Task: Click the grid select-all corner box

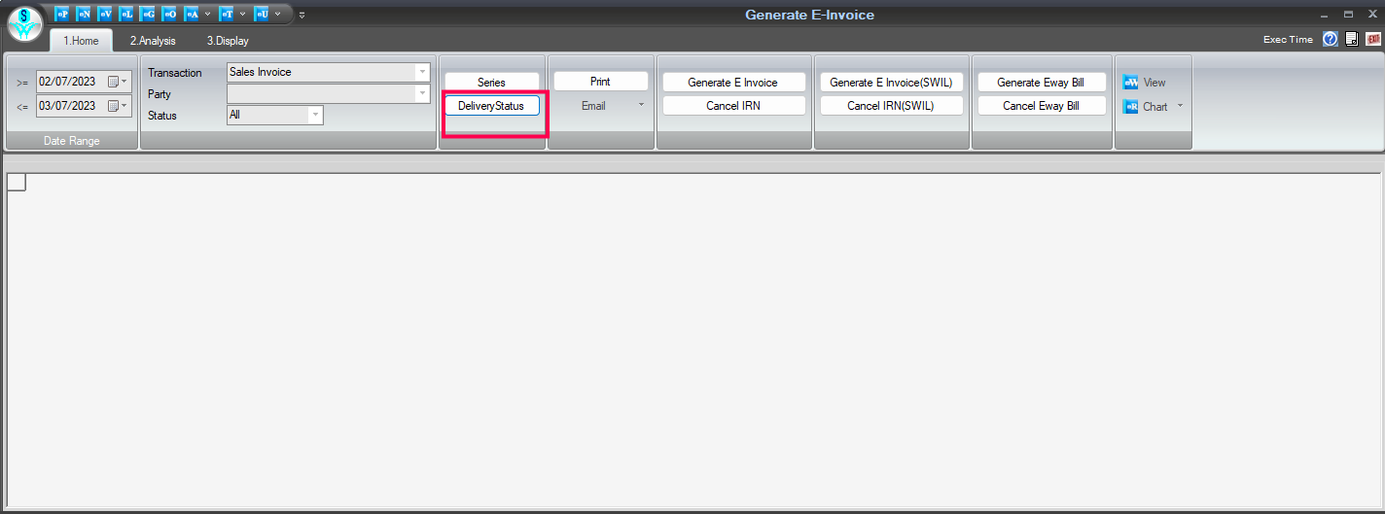Action: 17,182
